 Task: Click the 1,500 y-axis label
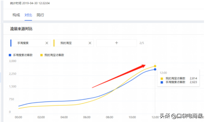[x=13, y=86]
